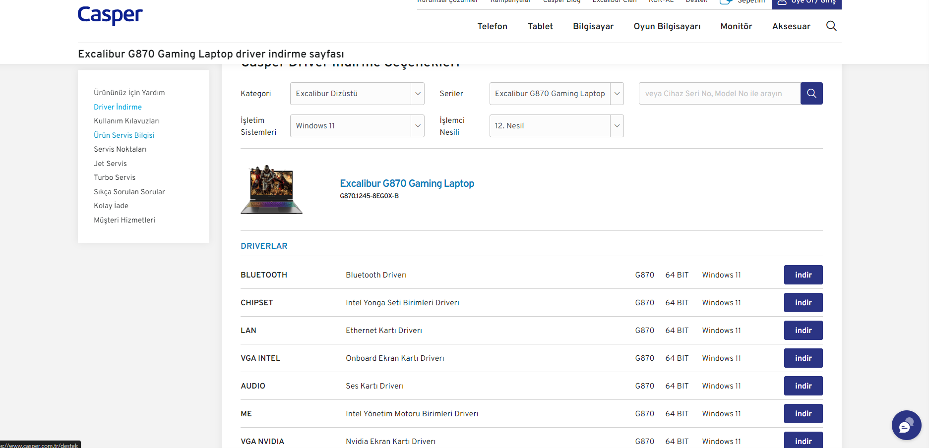The width and height of the screenshot is (929, 448).
Task: Open the Tablet menu
Action: tap(540, 26)
